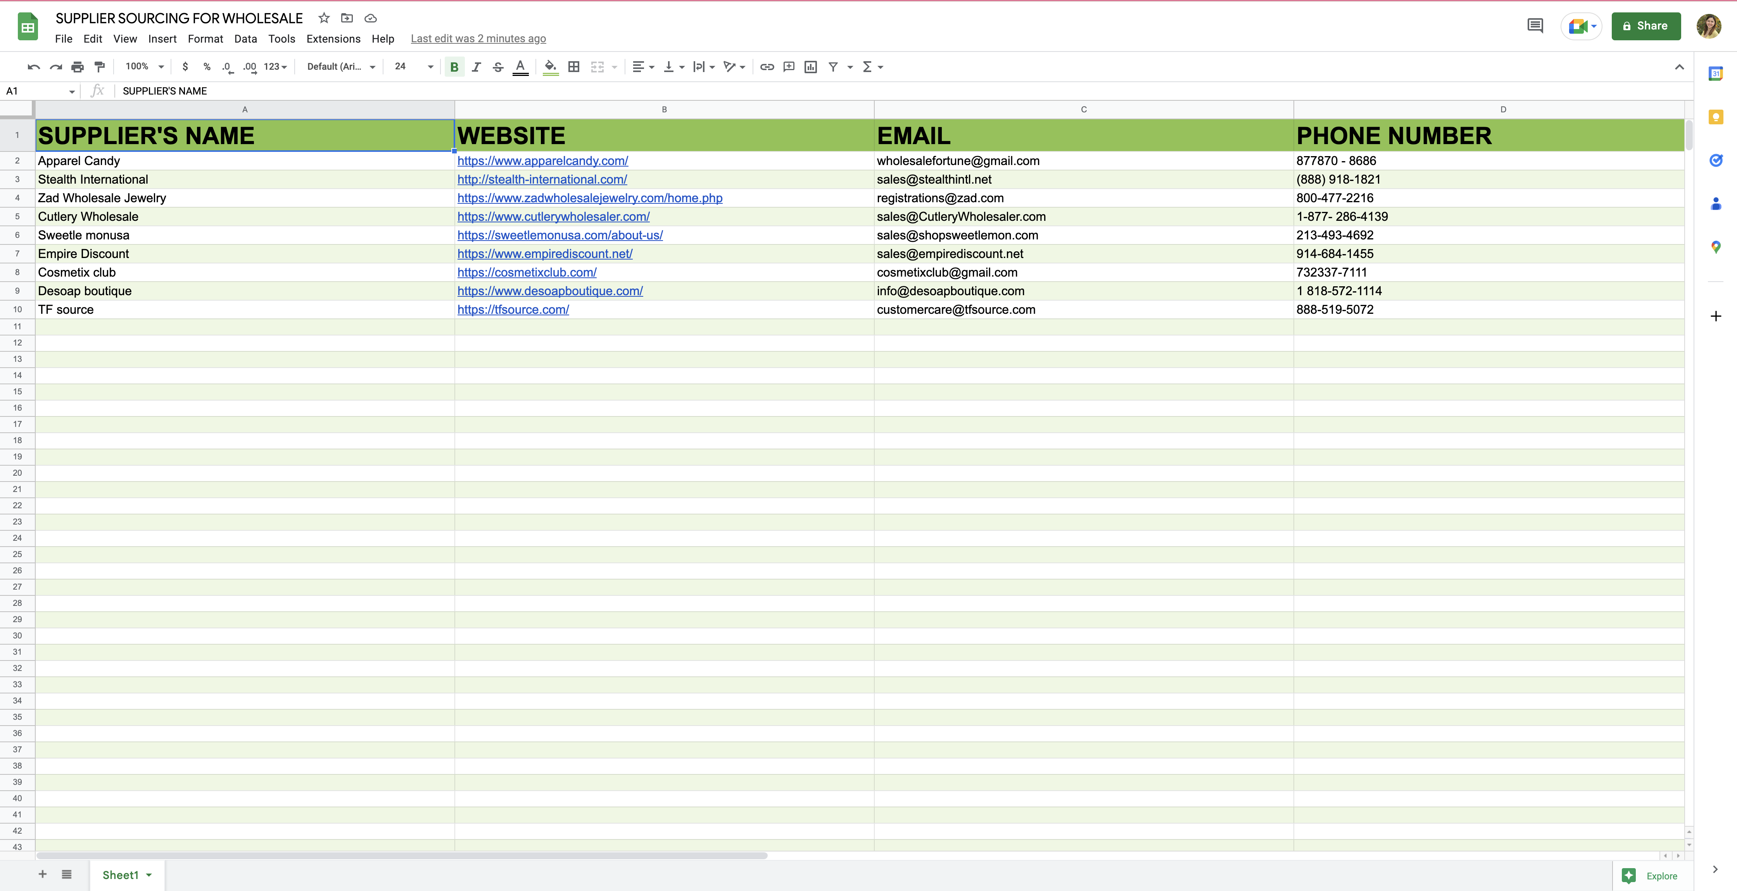
Task: Click the undo icon in toolbar
Action: [34, 67]
